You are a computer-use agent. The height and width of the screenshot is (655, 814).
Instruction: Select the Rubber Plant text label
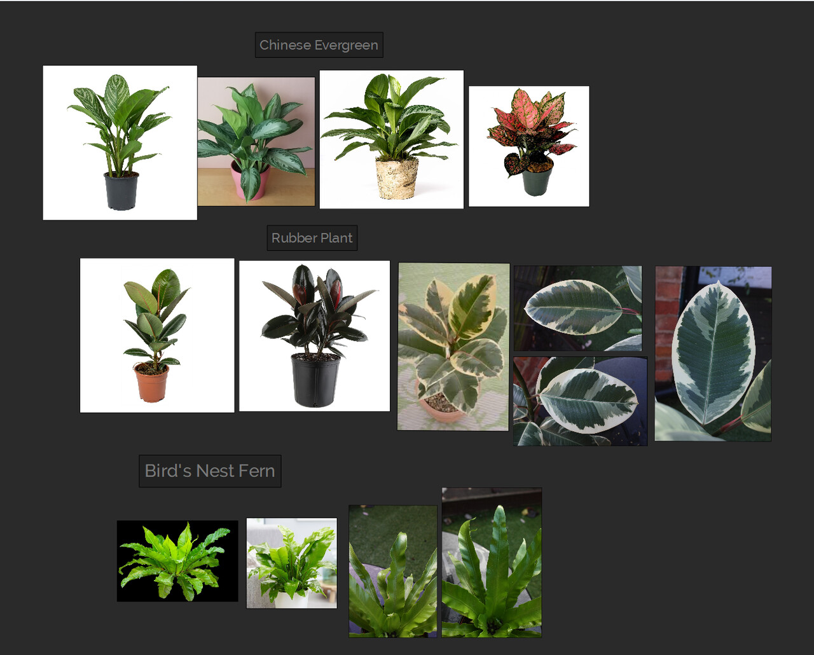(x=312, y=238)
